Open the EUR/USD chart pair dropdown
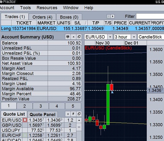The width and height of the screenshot is (164, 141). click(110, 37)
